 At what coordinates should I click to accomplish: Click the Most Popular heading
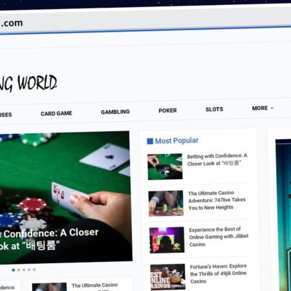tap(177, 141)
